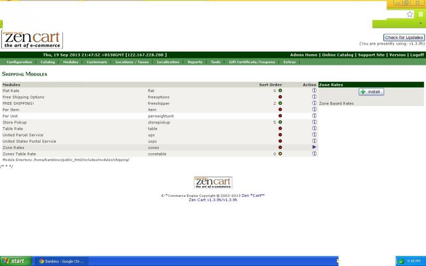Open the Chrome menu hamburger icon
426x266 pixels.
pyautogui.click(x=421, y=14)
